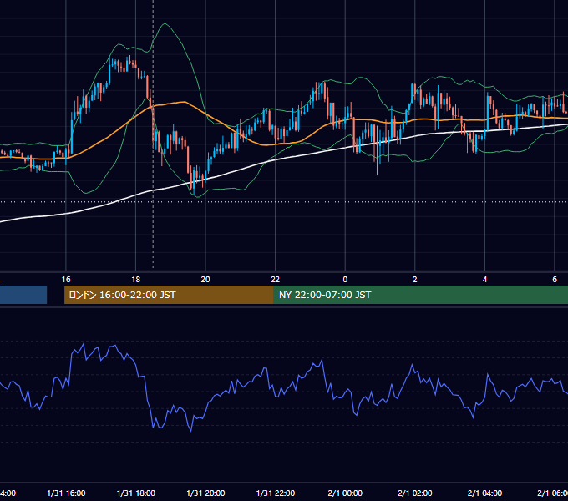
Task: Click hour label 16 on chart axis
Action: tap(66, 280)
